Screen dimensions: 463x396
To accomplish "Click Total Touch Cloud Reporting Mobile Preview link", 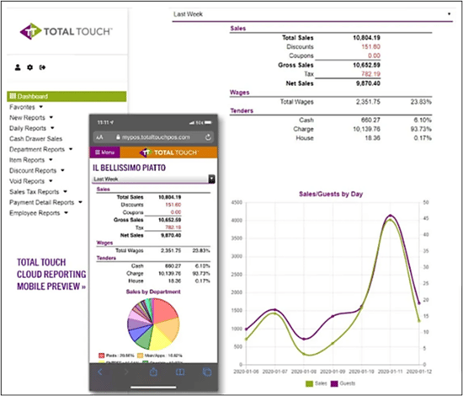I will pos(51,274).
